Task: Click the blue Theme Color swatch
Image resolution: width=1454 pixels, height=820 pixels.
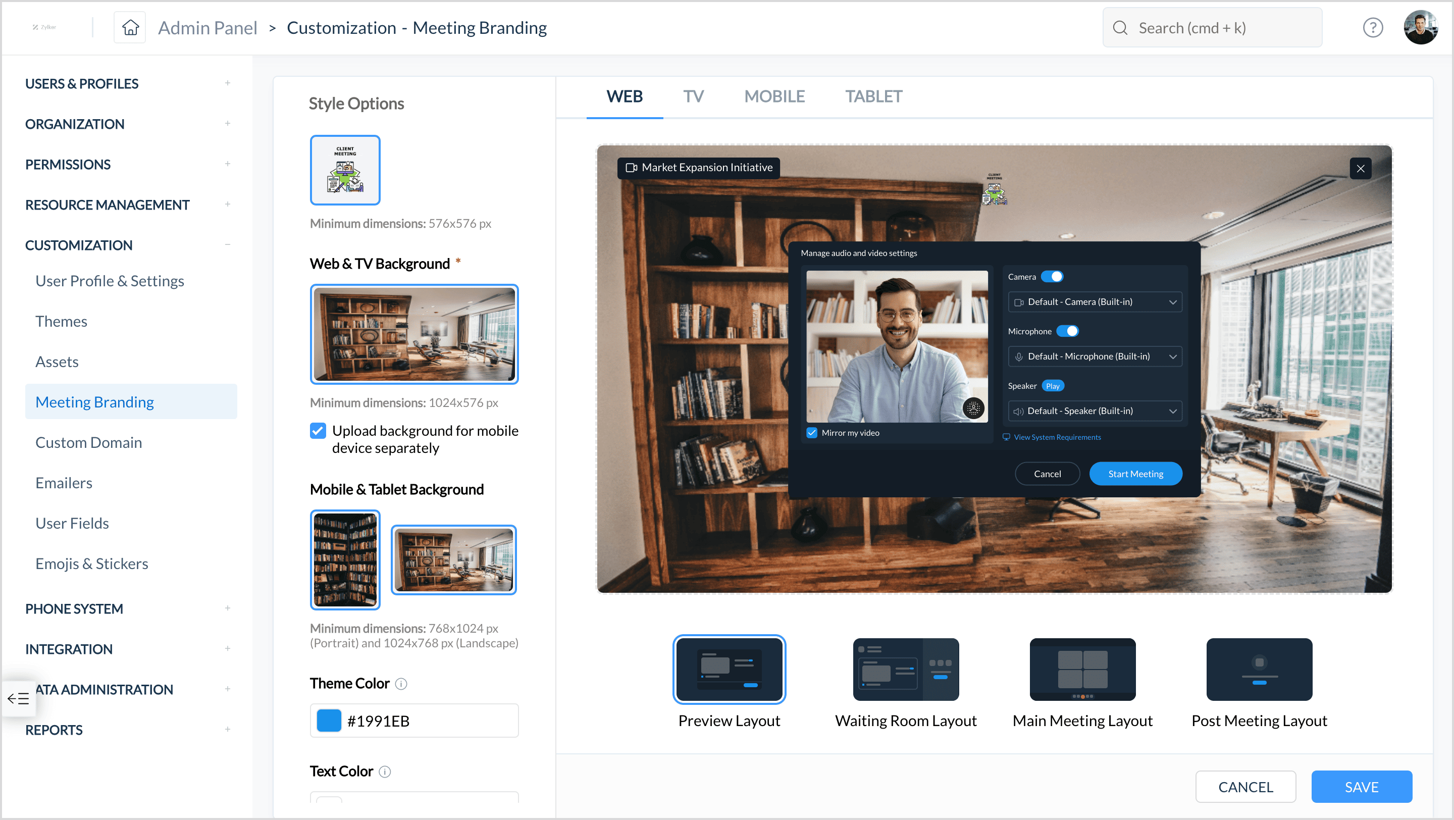Action: (x=329, y=721)
